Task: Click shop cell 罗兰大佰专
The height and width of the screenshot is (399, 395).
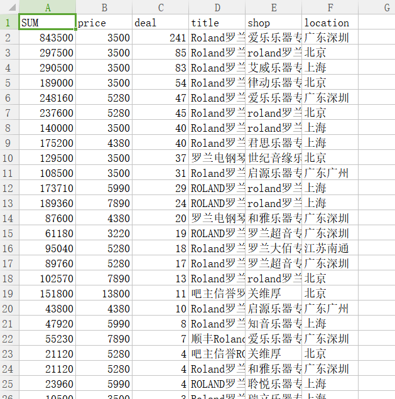Action: point(274,248)
